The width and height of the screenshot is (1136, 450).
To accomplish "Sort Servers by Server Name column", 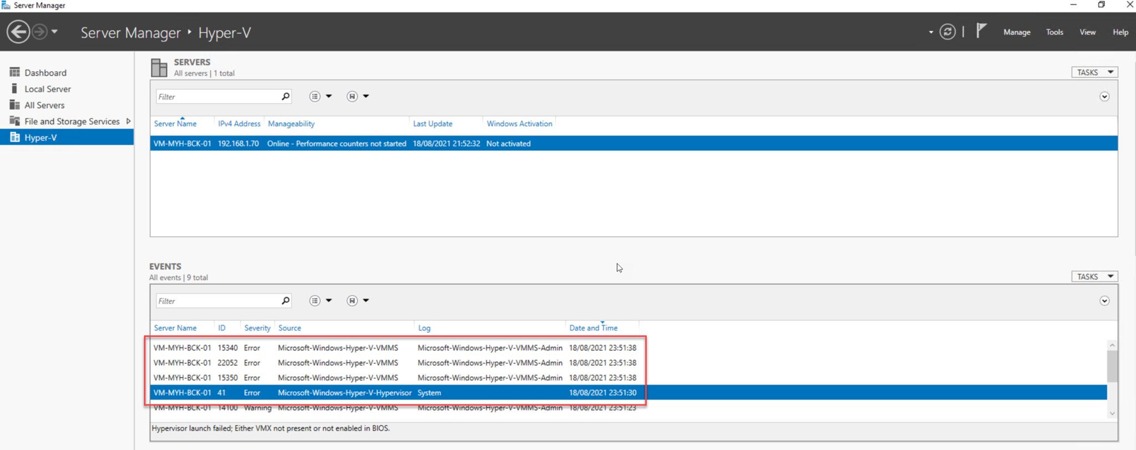I will tap(175, 124).
